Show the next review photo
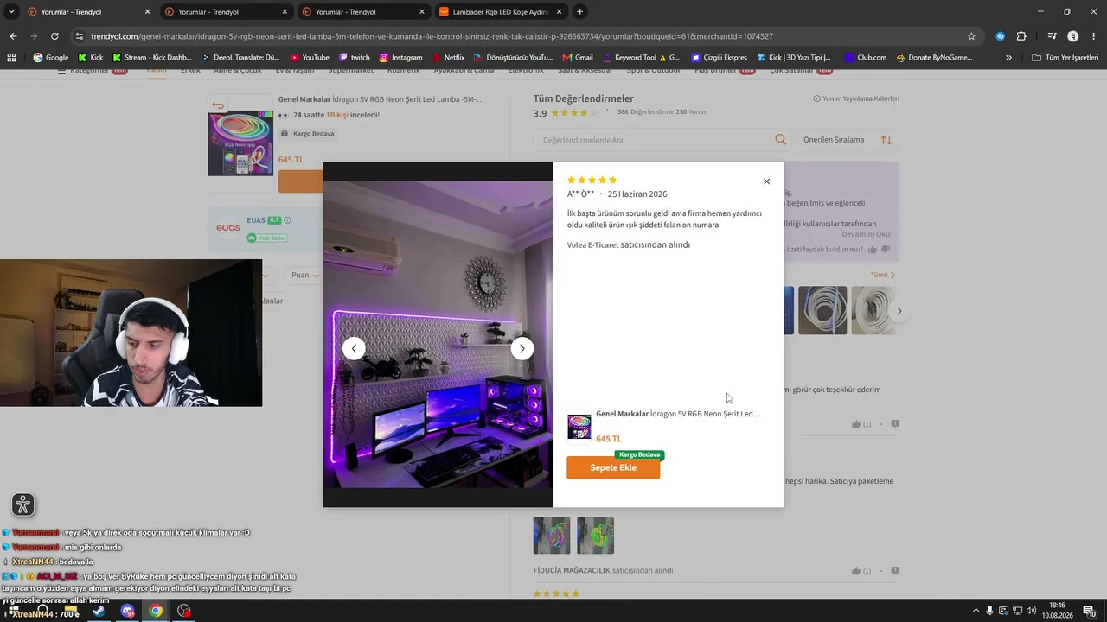This screenshot has width=1107, height=622. (522, 348)
